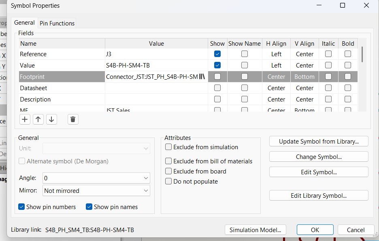Screen dimensions: 379x241
Task: Delete the Footprint field using the trash icon
Action: 73,119
